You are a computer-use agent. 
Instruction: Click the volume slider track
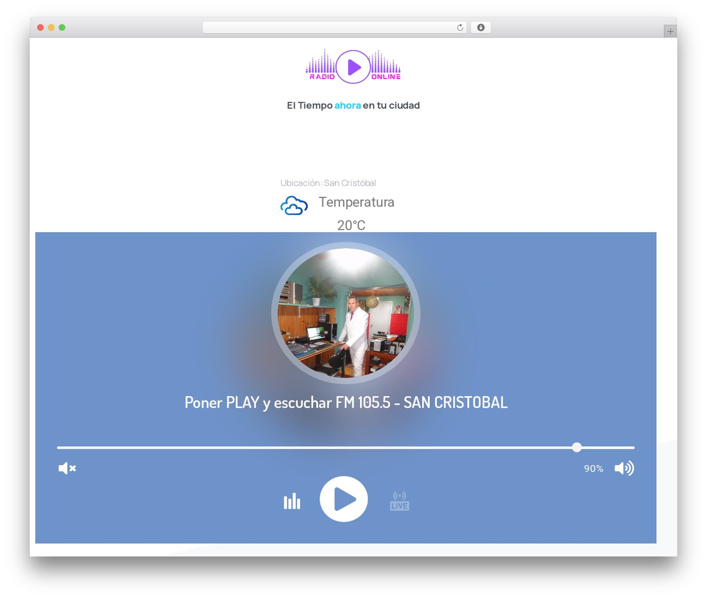(x=346, y=448)
